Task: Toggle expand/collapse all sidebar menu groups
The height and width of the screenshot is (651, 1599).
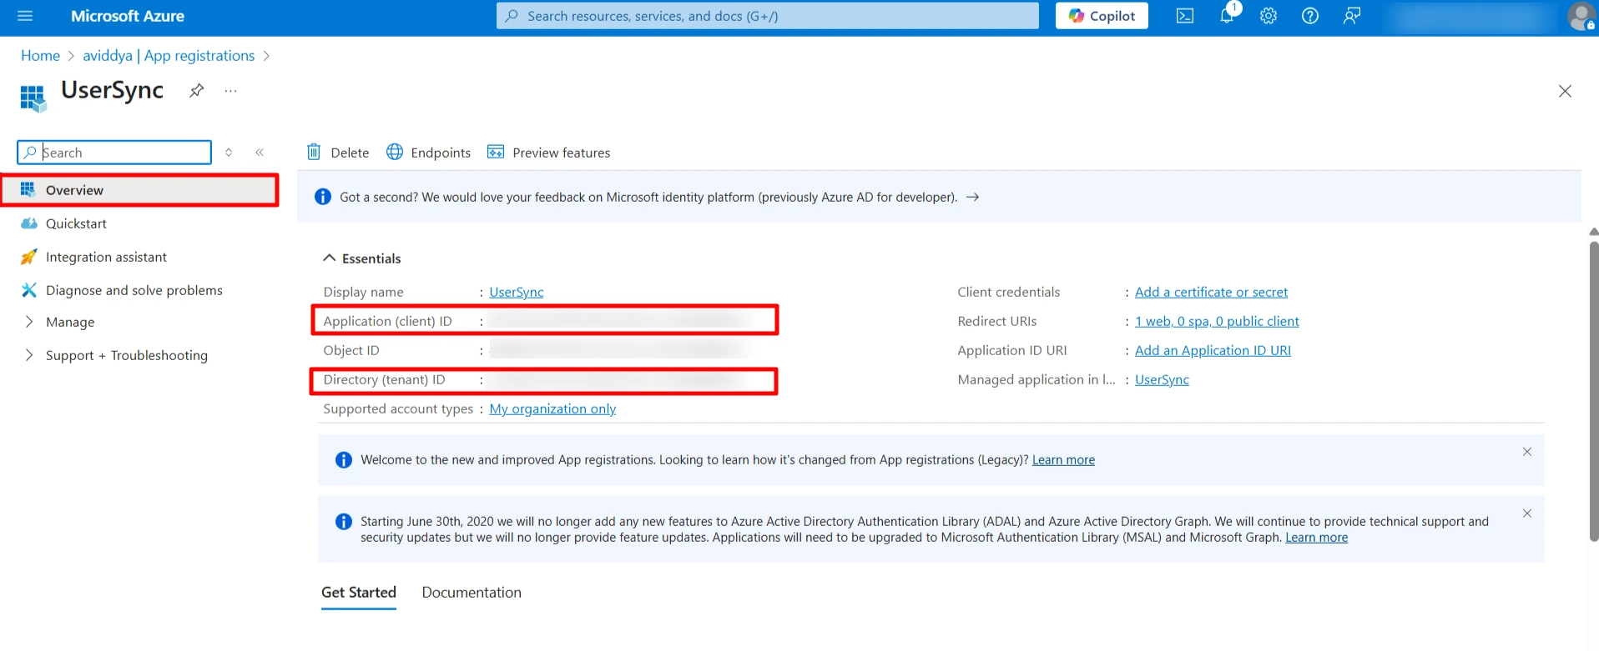Action: click(x=229, y=153)
